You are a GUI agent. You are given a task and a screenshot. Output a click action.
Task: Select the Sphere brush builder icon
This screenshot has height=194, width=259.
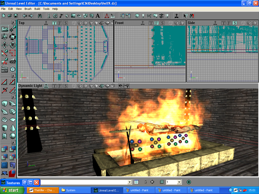(12, 136)
